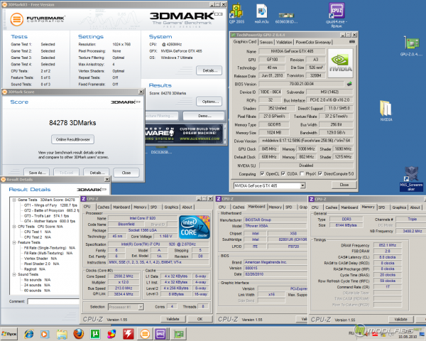Click the Close button in GPU-Z

click(344, 185)
